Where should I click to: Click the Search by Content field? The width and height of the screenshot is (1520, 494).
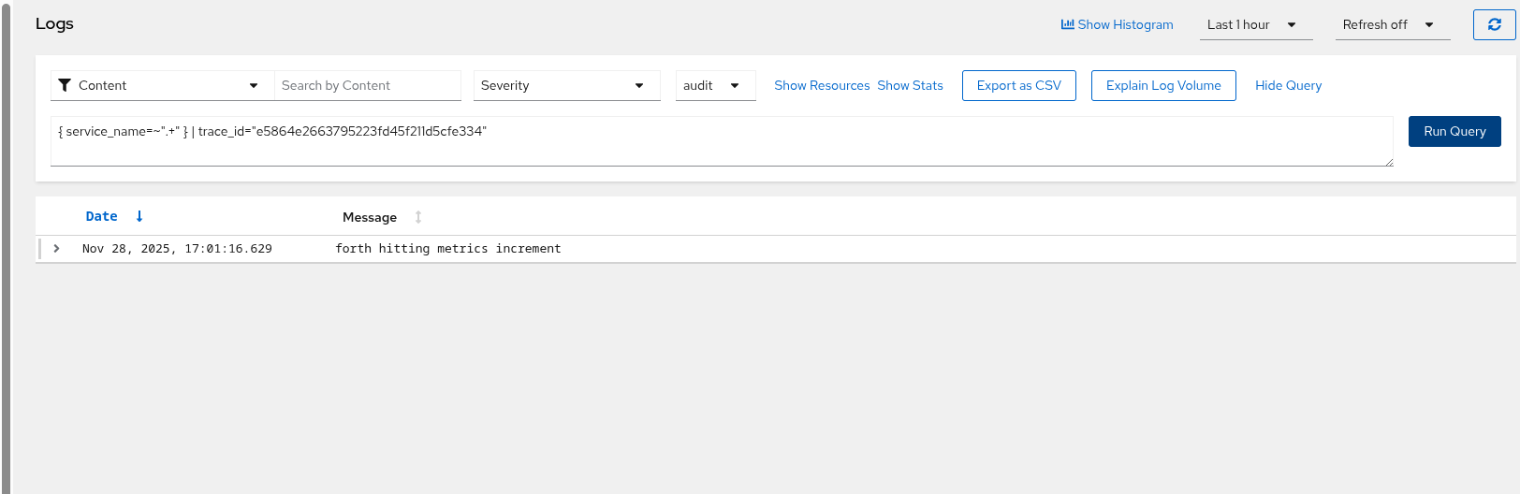368,85
